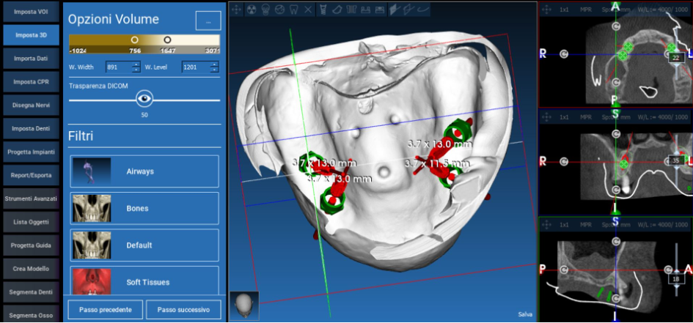Click the skull icon in 3D toolbar
693x323 pixels.
point(265,10)
